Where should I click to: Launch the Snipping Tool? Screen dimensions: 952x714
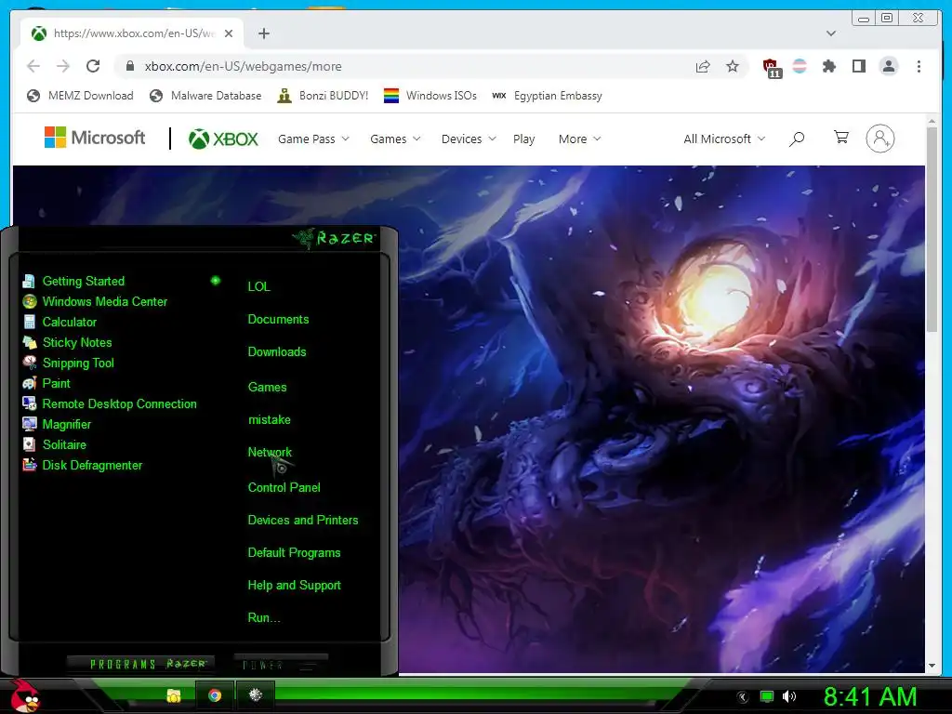click(68, 364)
